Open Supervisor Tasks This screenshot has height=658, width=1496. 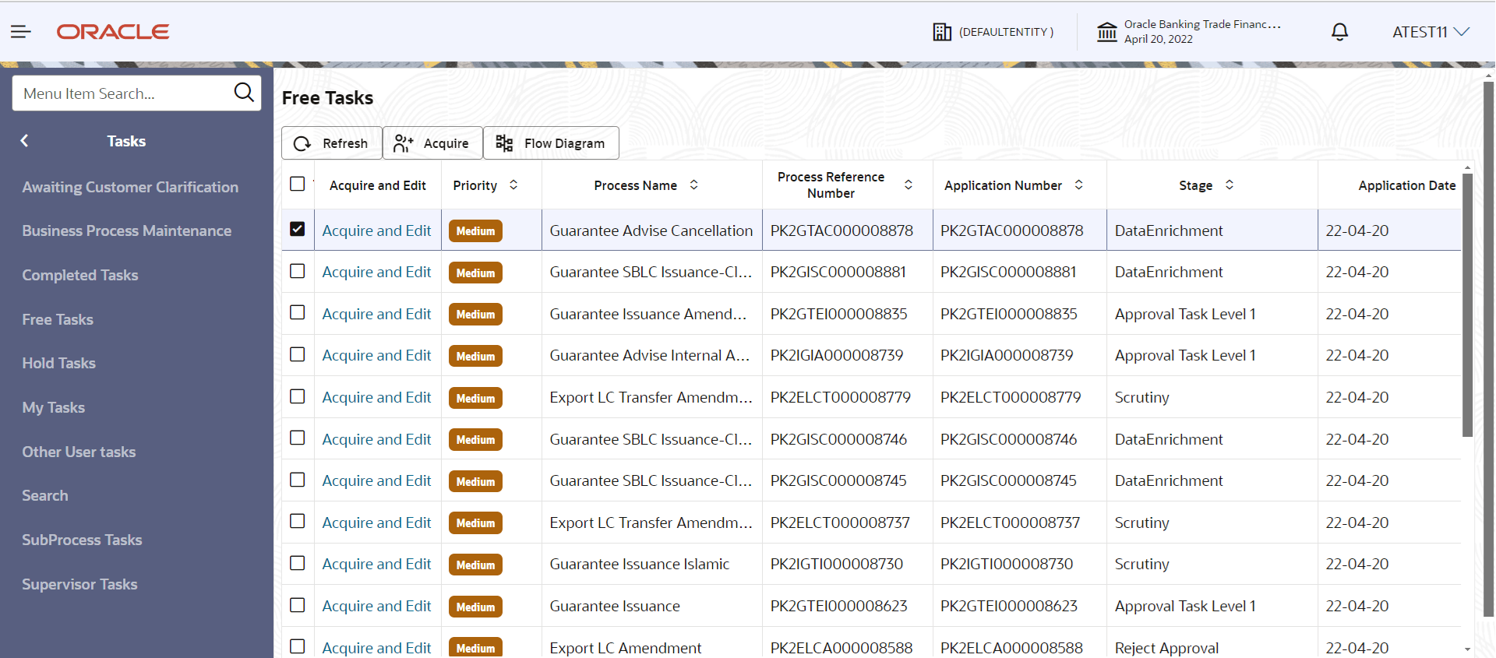pos(79,584)
